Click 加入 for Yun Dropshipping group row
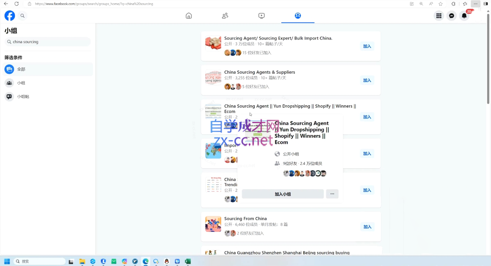Image resolution: width=491 pixels, height=266 pixels. [x=367, y=117]
